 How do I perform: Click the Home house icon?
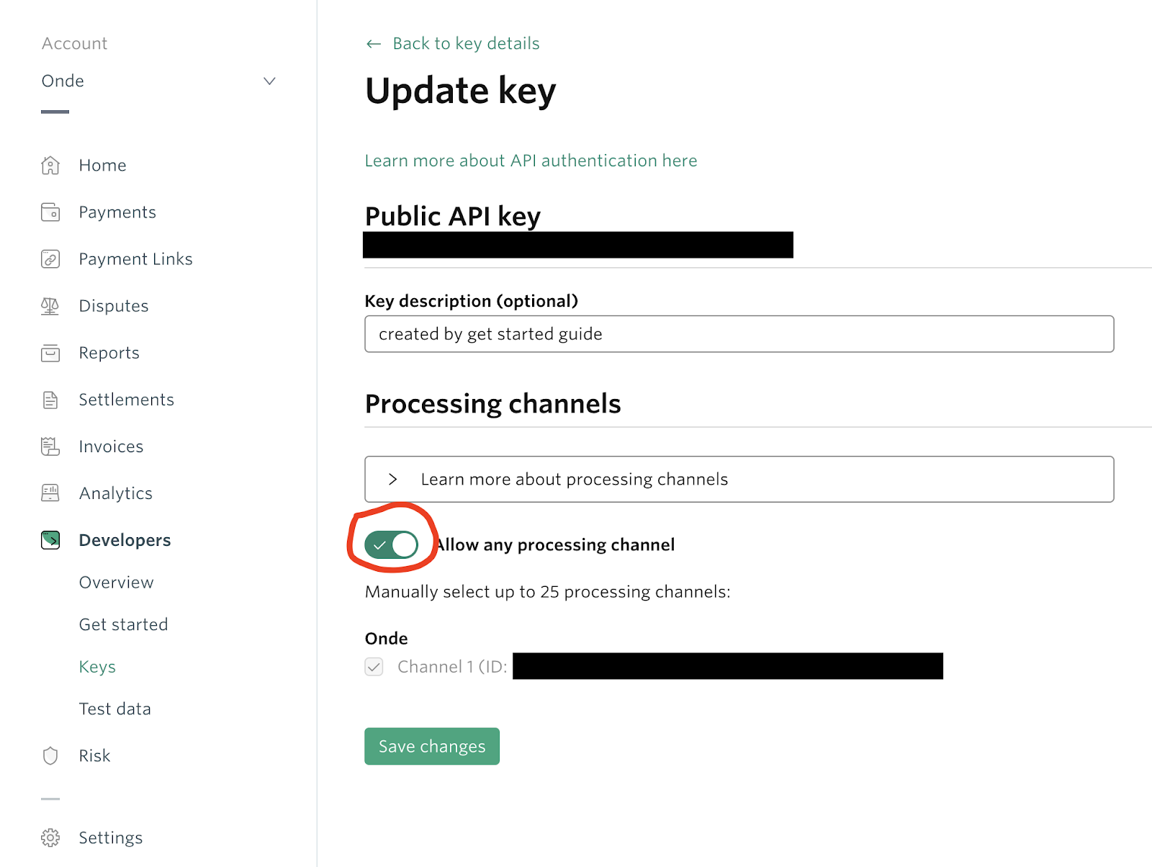(x=50, y=166)
